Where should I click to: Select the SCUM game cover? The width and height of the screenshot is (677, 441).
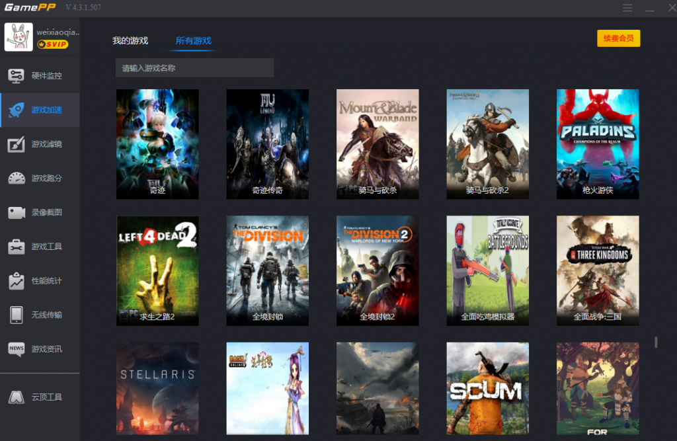487,388
